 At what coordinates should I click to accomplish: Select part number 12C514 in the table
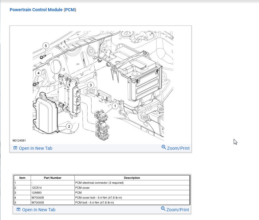[x=37, y=188]
